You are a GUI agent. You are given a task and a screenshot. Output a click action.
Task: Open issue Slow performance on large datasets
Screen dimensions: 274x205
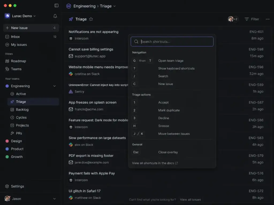[97, 138]
